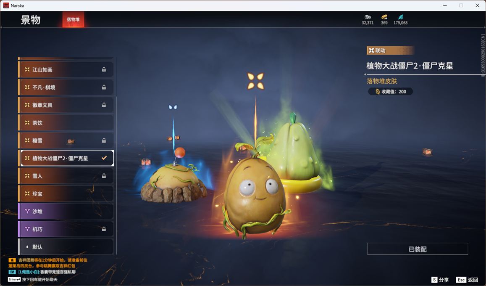Minimize the Naraka window

point(445,5)
